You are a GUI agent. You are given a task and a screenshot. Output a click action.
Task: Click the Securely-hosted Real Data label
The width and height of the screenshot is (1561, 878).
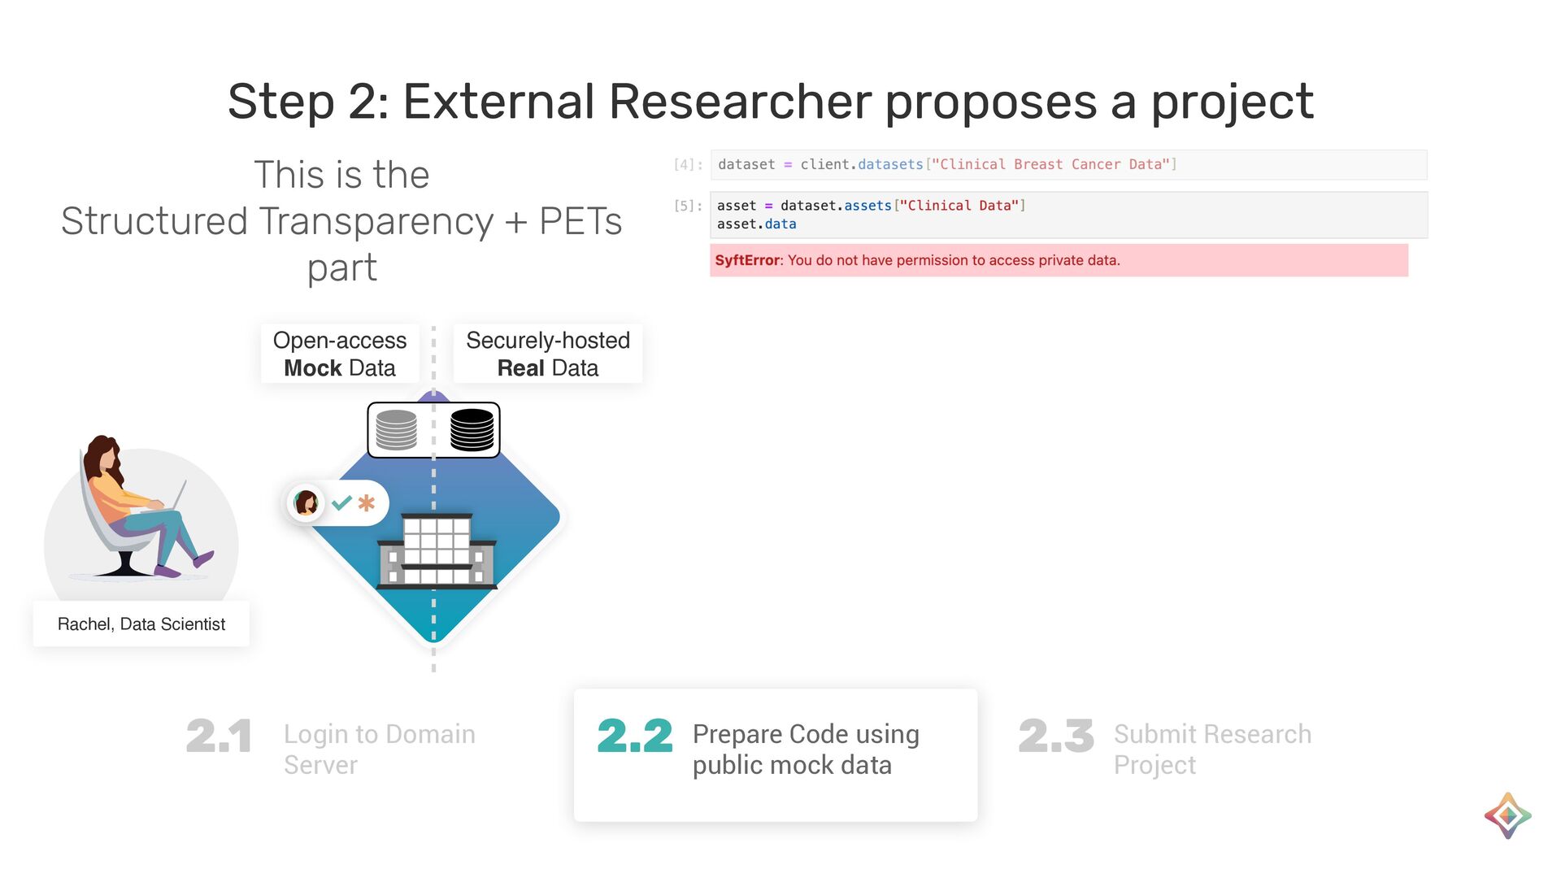click(x=547, y=354)
